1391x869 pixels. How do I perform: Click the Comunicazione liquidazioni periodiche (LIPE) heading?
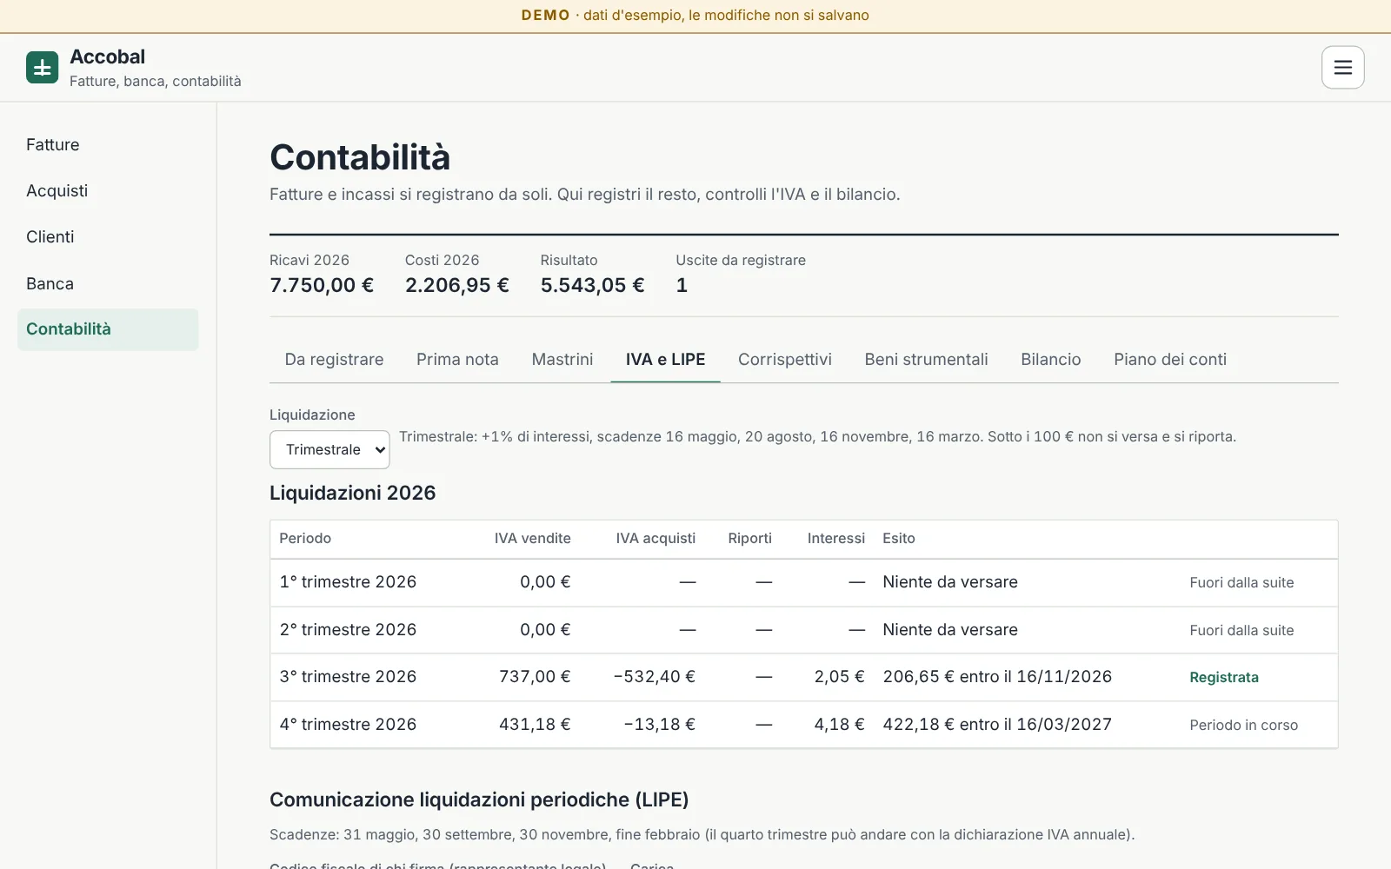pos(479,799)
